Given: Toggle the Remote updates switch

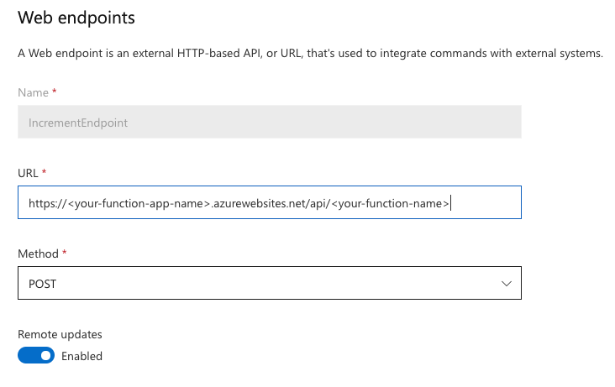Looking at the screenshot, I should pos(35,355).
